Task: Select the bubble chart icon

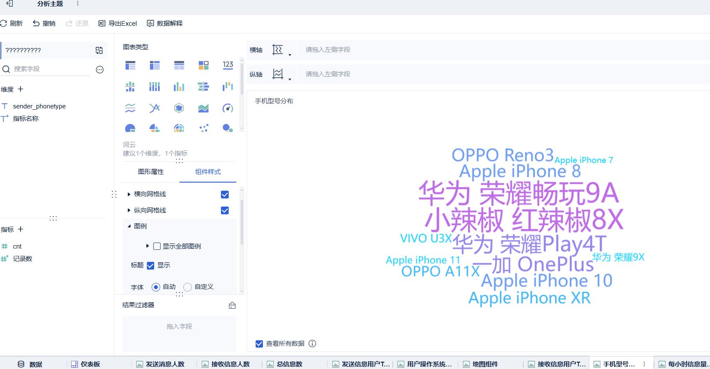Action: [228, 128]
